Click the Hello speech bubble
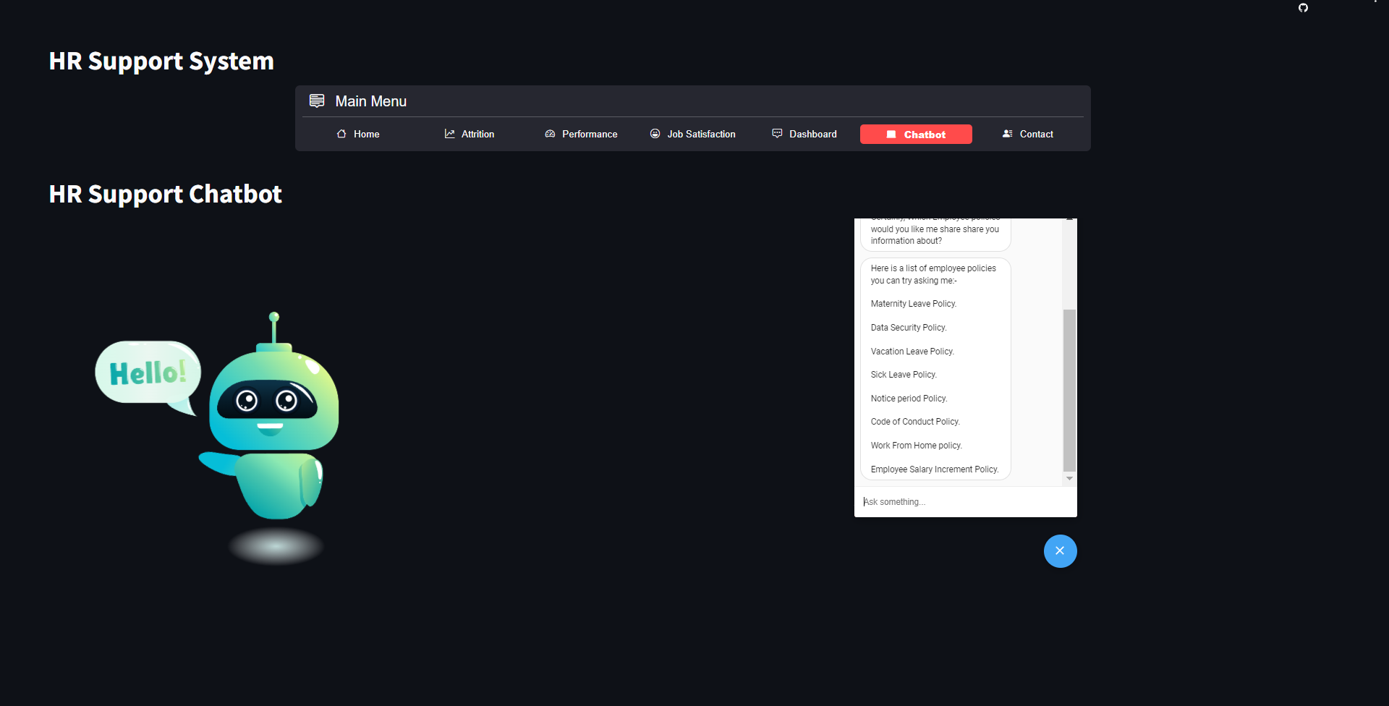Screen dimensions: 1389x706 coord(147,373)
